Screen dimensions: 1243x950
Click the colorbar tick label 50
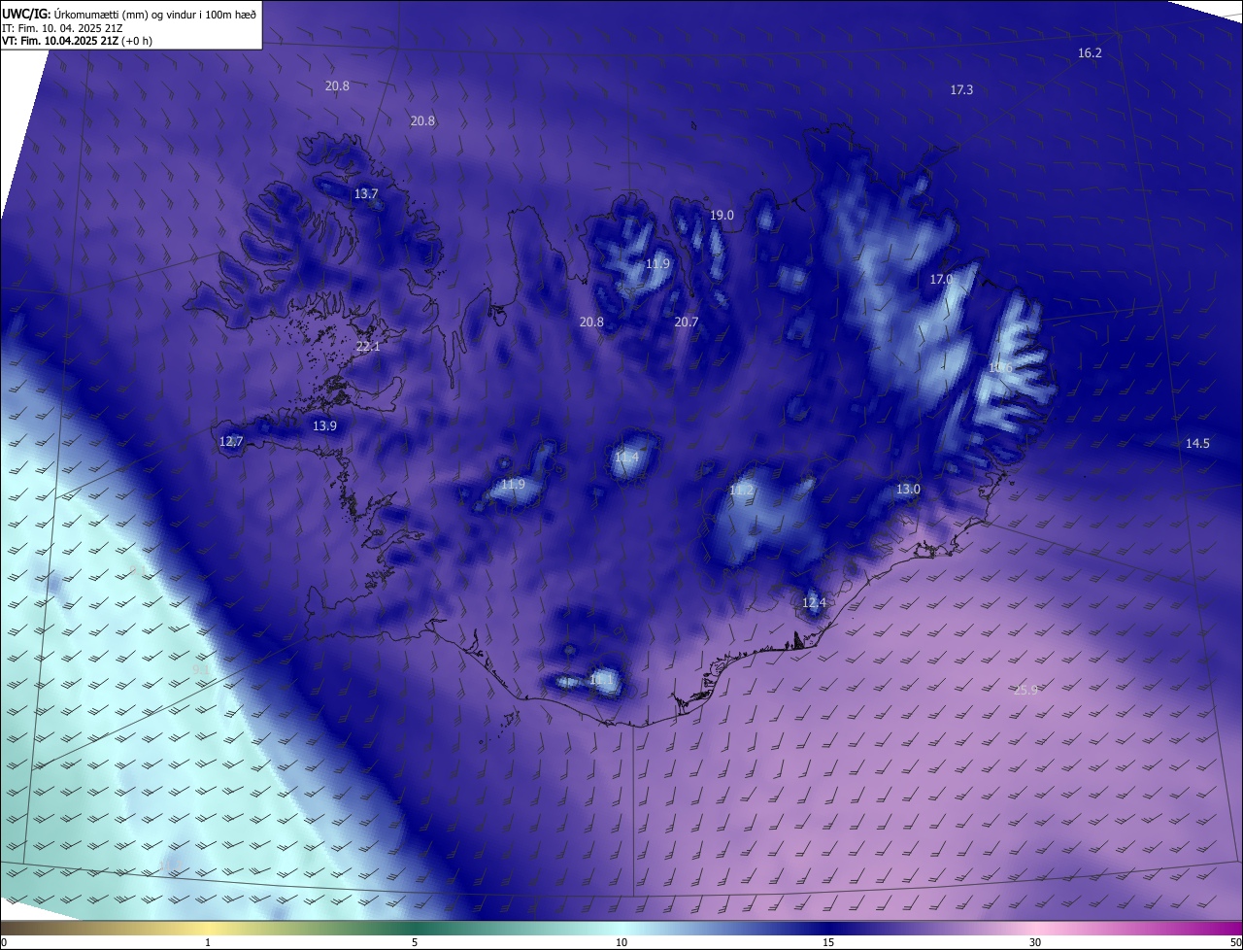tap(1235, 942)
